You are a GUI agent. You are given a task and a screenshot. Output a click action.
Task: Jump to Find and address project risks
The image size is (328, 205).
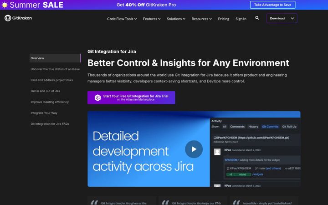coord(51,80)
